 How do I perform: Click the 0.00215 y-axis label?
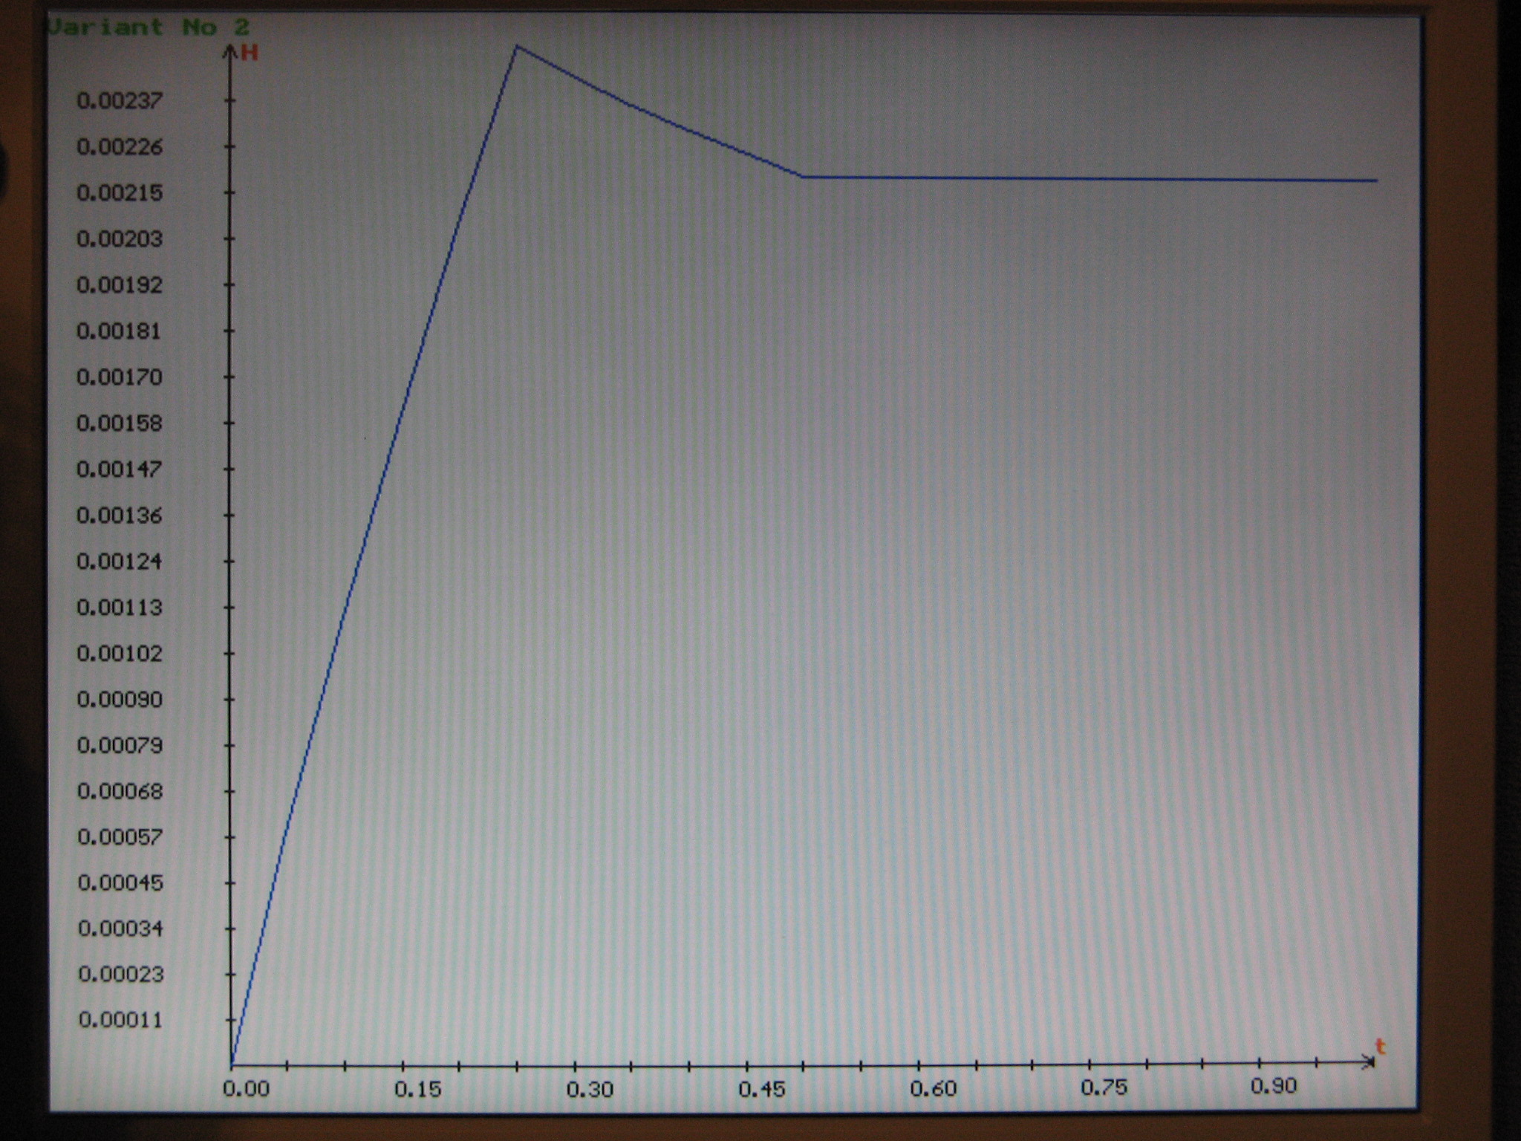pos(120,193)
